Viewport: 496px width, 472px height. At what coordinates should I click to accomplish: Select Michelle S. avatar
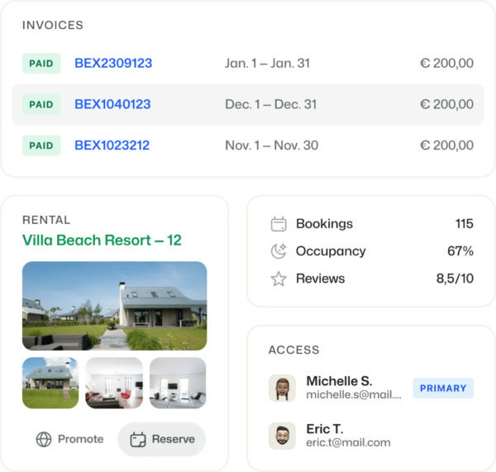click(282, 388)
